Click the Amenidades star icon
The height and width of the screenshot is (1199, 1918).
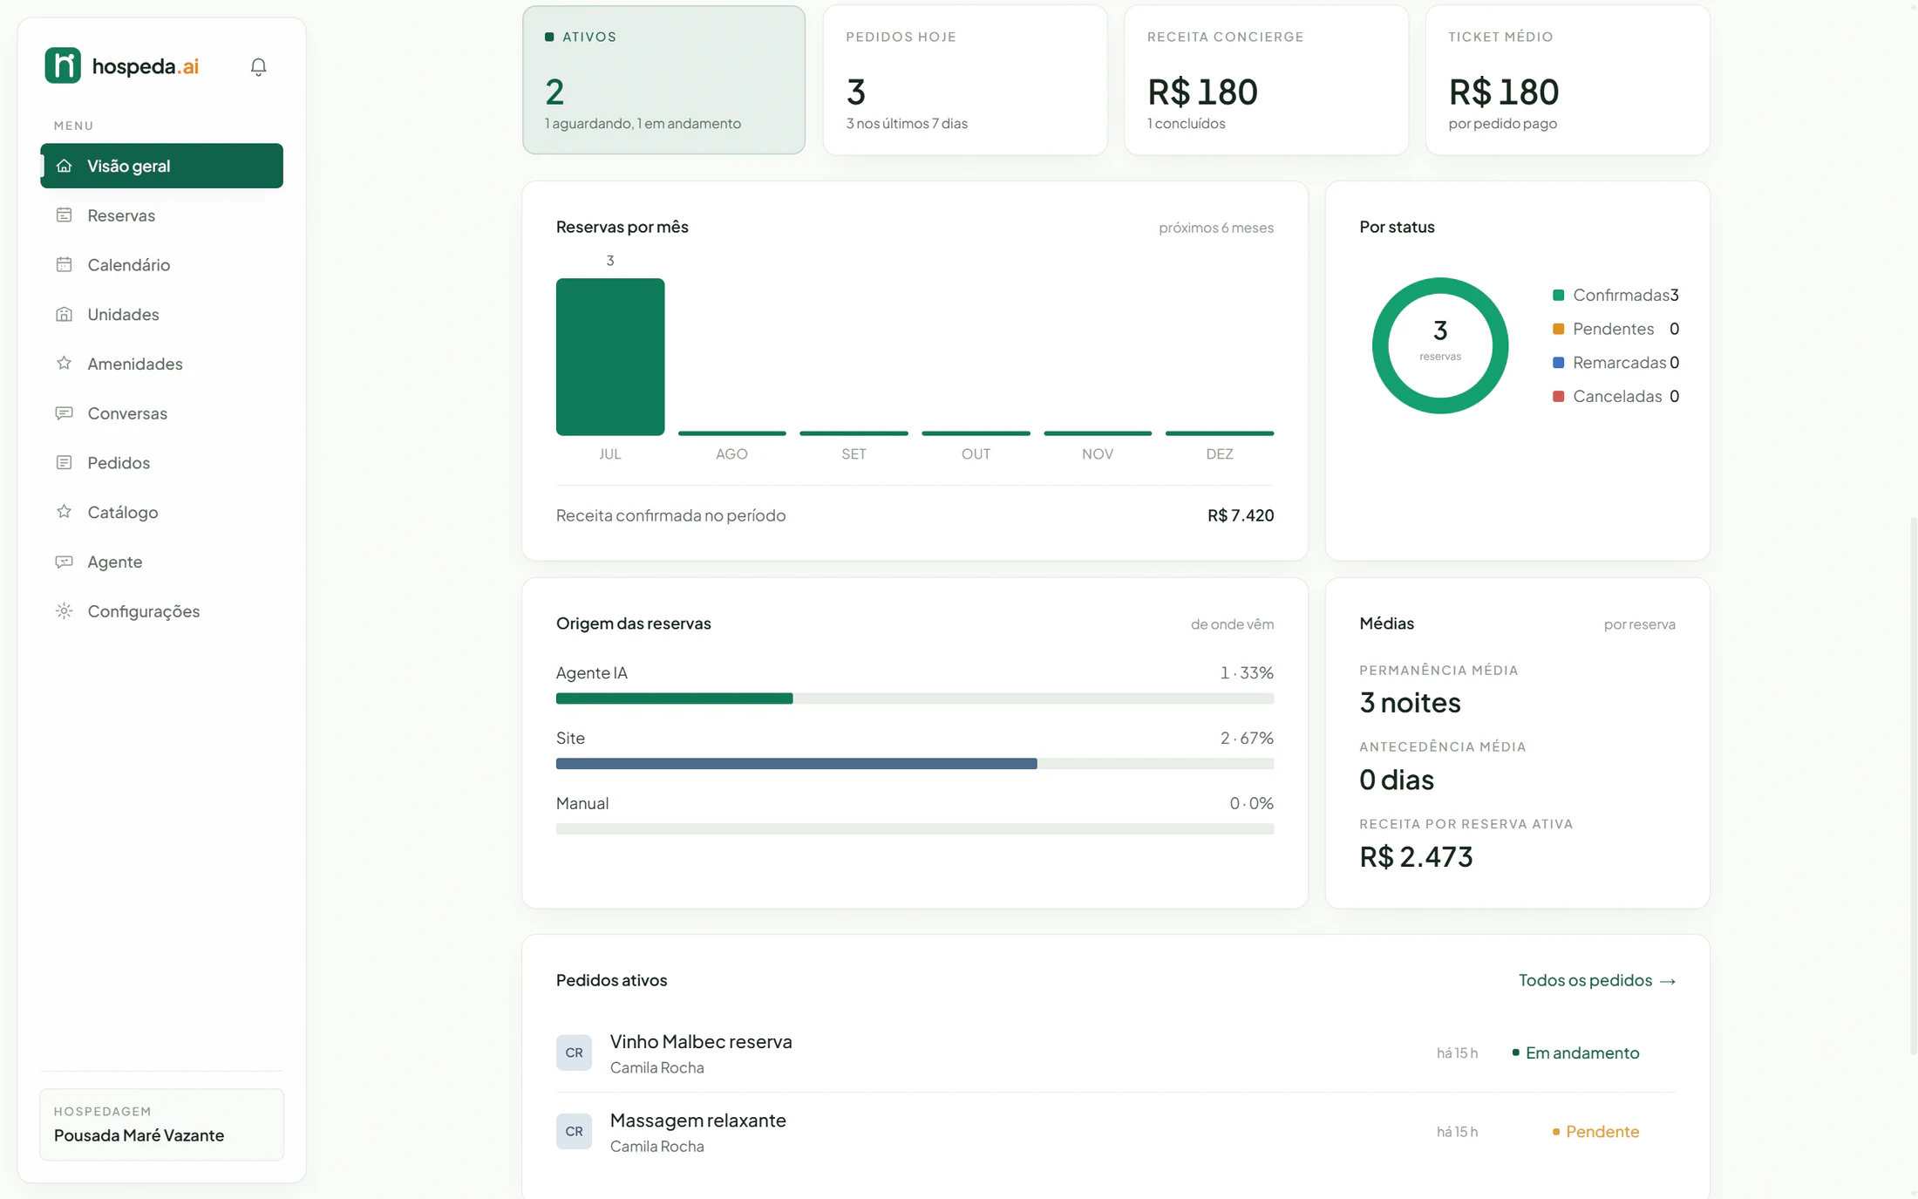[64, 363]
